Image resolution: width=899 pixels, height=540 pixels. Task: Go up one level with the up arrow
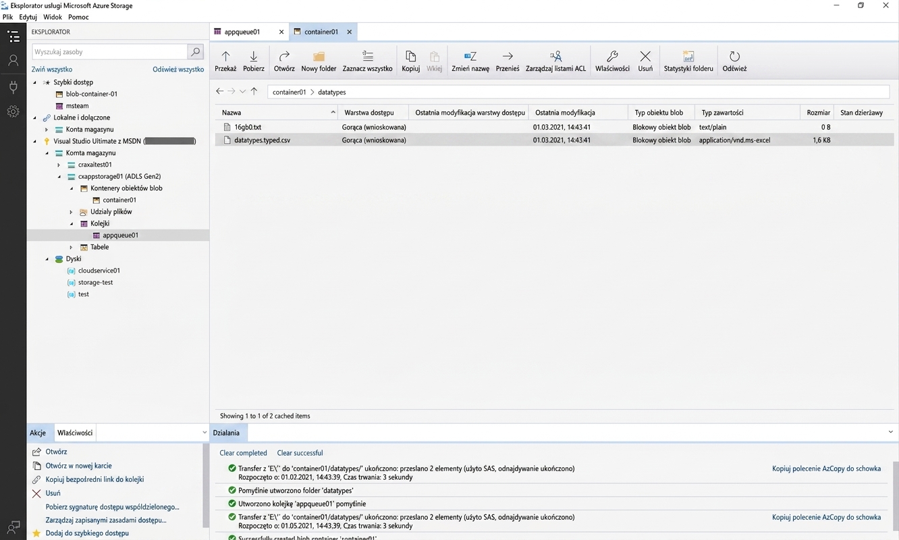click(254, 91)
